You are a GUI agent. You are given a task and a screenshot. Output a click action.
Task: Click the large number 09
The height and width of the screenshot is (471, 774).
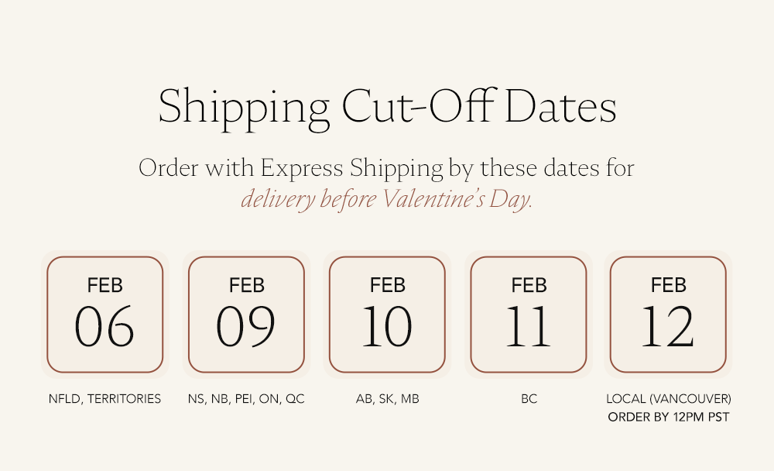pyautogui.click(x=246, y=327)
